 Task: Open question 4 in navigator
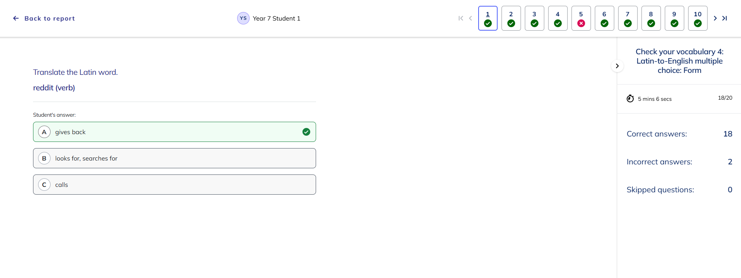558,18
